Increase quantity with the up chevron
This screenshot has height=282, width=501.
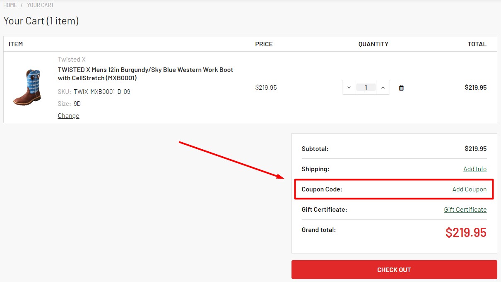click(x=383, y=87)
